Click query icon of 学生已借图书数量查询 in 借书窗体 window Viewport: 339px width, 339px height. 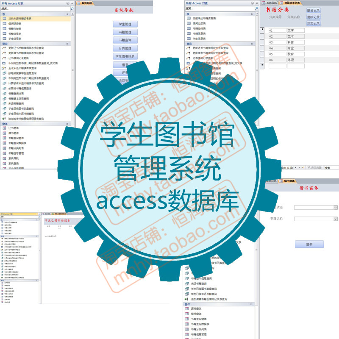click(187, 289)
